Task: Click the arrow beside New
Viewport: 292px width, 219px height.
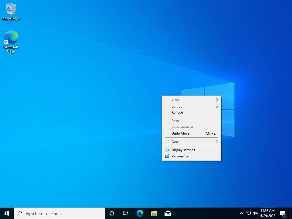Action: tap(217, 142)
